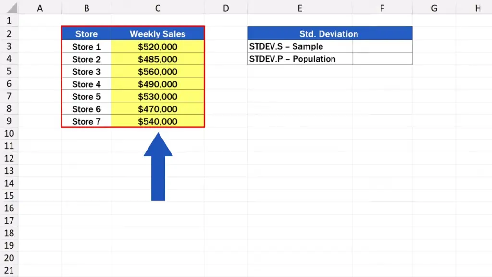The height and width of the screenshot is (277, 492).
Task: Pick the $540,000 cell for Store 7
Action: pyautogui.click(x=158, y=122)
